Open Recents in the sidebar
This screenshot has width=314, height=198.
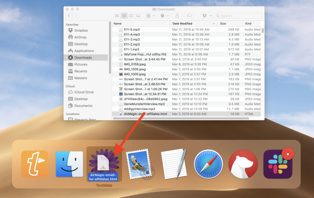coord(86,71)
